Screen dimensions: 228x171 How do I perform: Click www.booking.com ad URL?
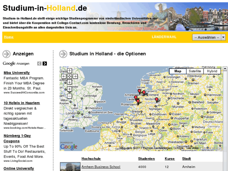(x=25, y=128)
